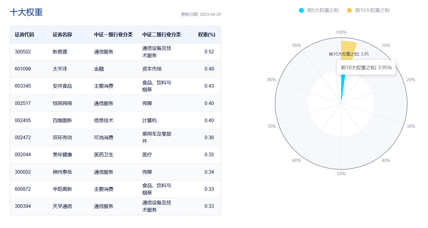Select the 证券名称 column header

62,34
